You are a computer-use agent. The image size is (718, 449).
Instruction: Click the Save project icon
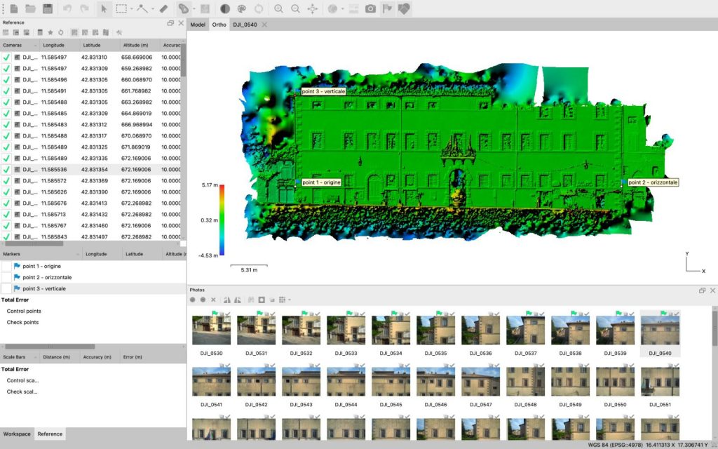(x=48, y=8)
